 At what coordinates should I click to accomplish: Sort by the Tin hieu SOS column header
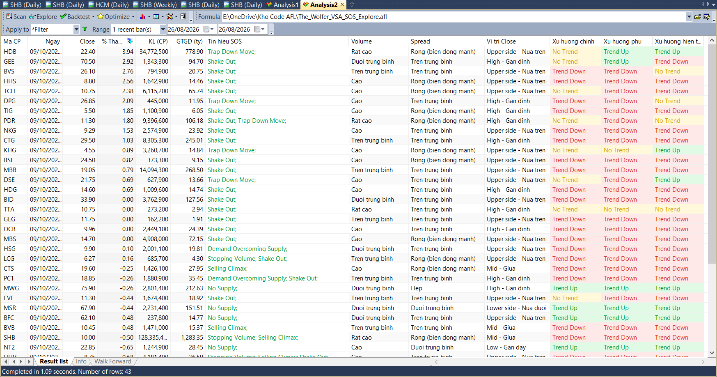tap(277, 41)
